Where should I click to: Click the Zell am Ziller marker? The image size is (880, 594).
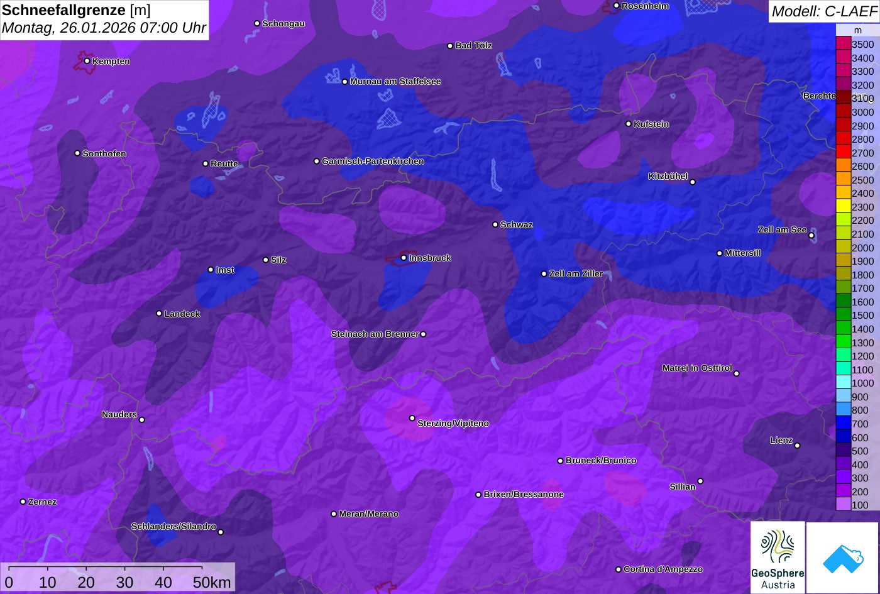click(x=544, y=274)
